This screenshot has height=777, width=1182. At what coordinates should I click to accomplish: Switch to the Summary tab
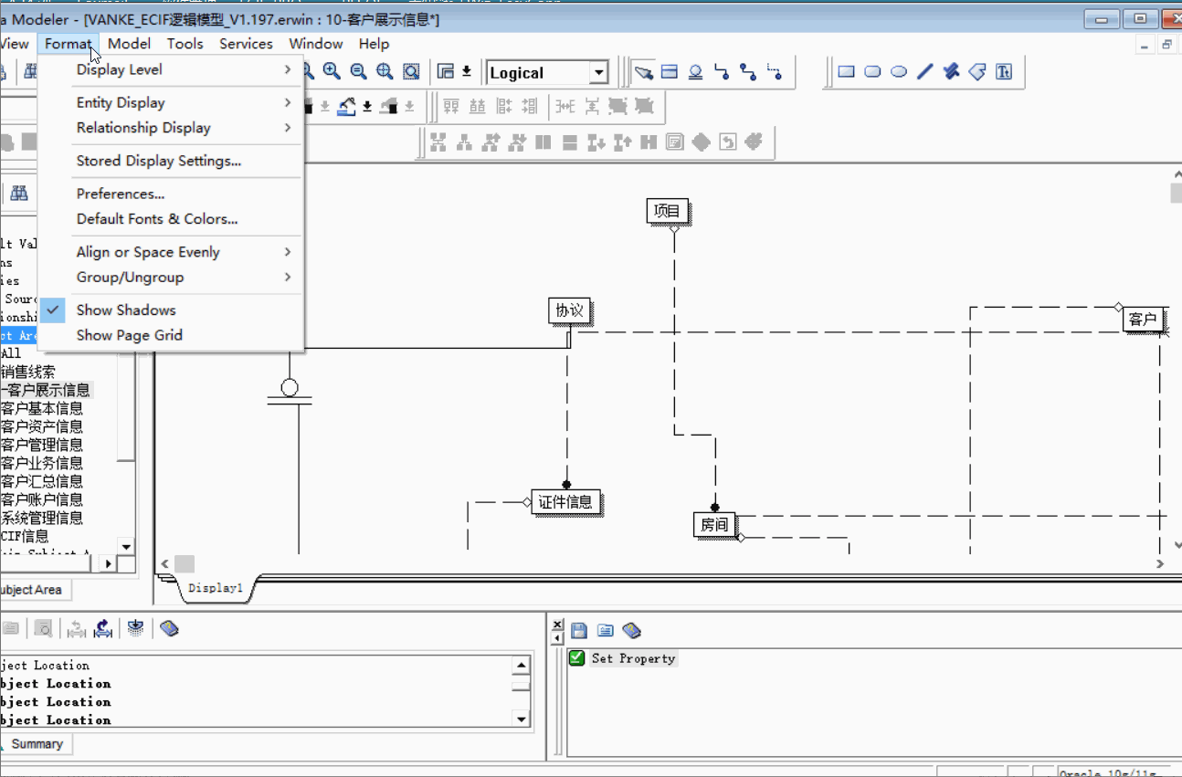click(37, 744)
